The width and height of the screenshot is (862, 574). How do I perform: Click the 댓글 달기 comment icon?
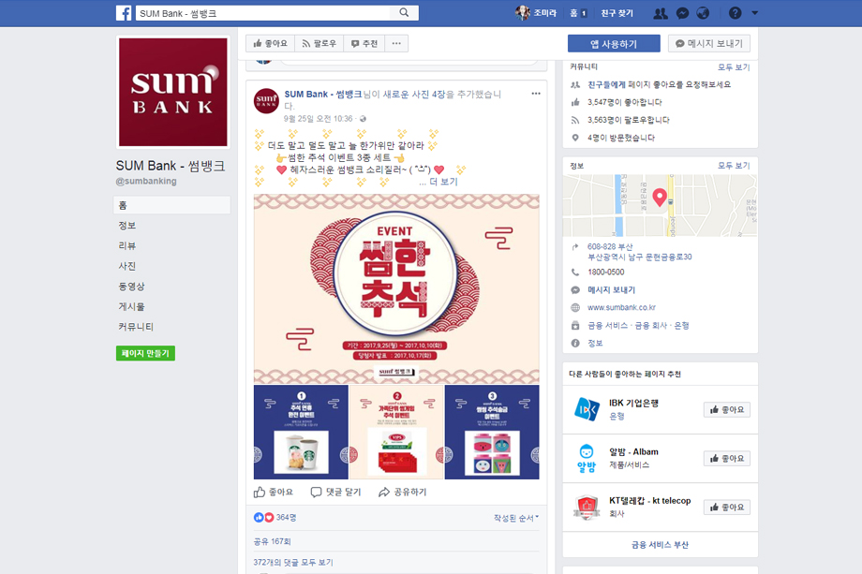pos(316,493)
